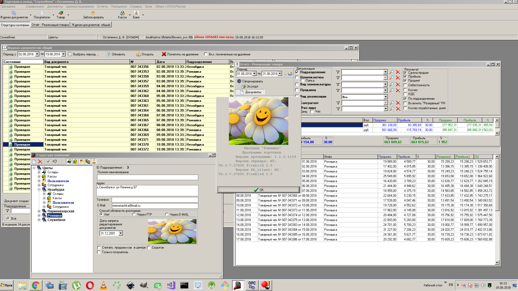Enable the Себестоимость checkbox

(x=405, y=85)
